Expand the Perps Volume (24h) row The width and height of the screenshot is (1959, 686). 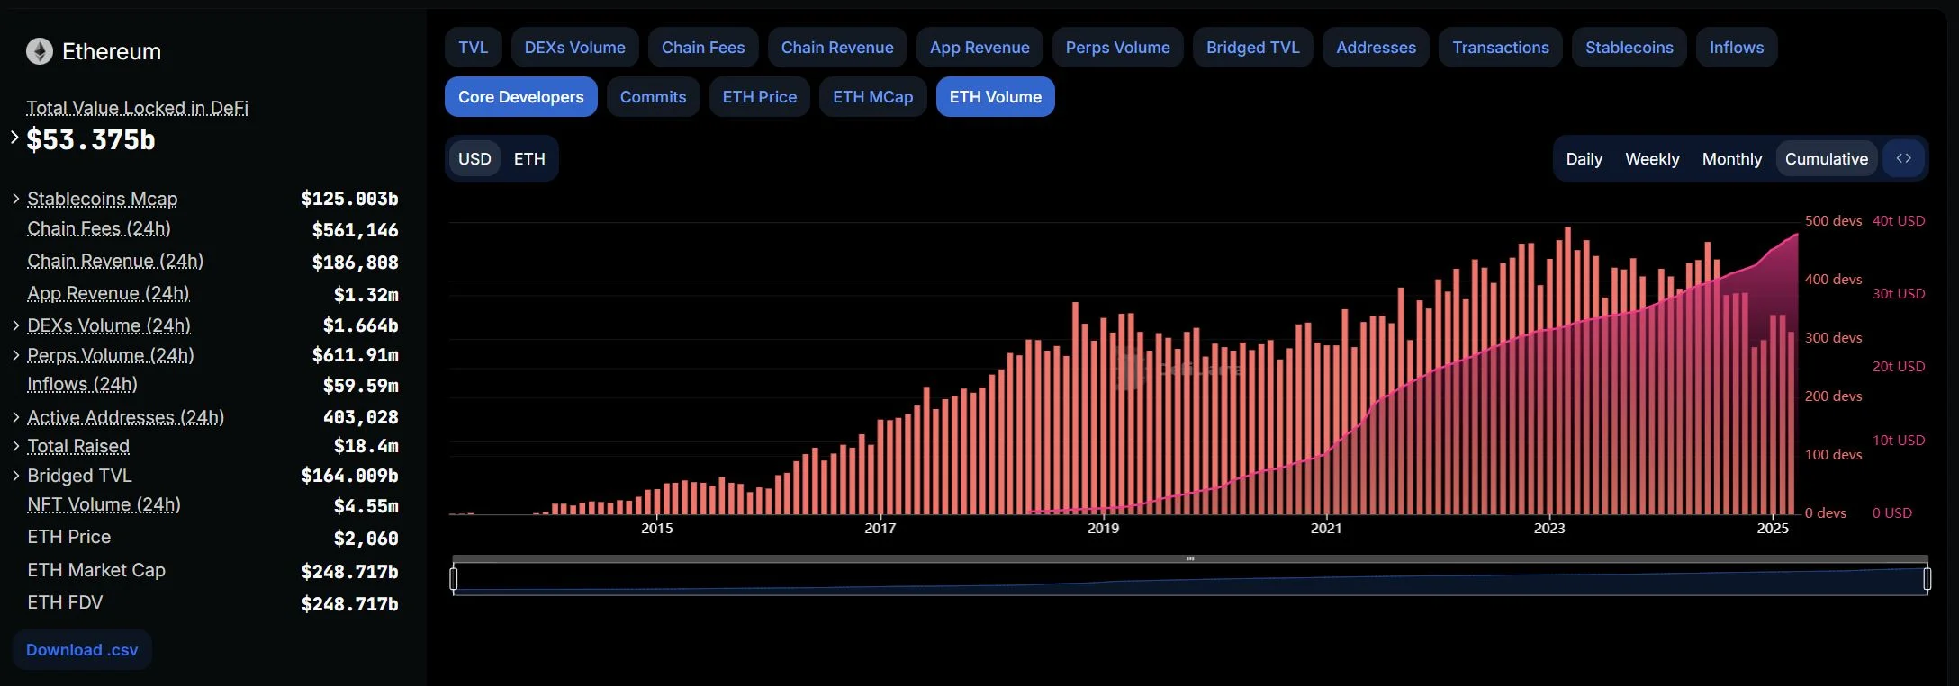16,355
